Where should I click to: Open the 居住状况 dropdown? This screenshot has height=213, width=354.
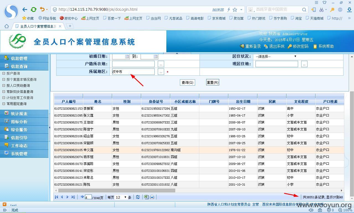coord(276,56)
